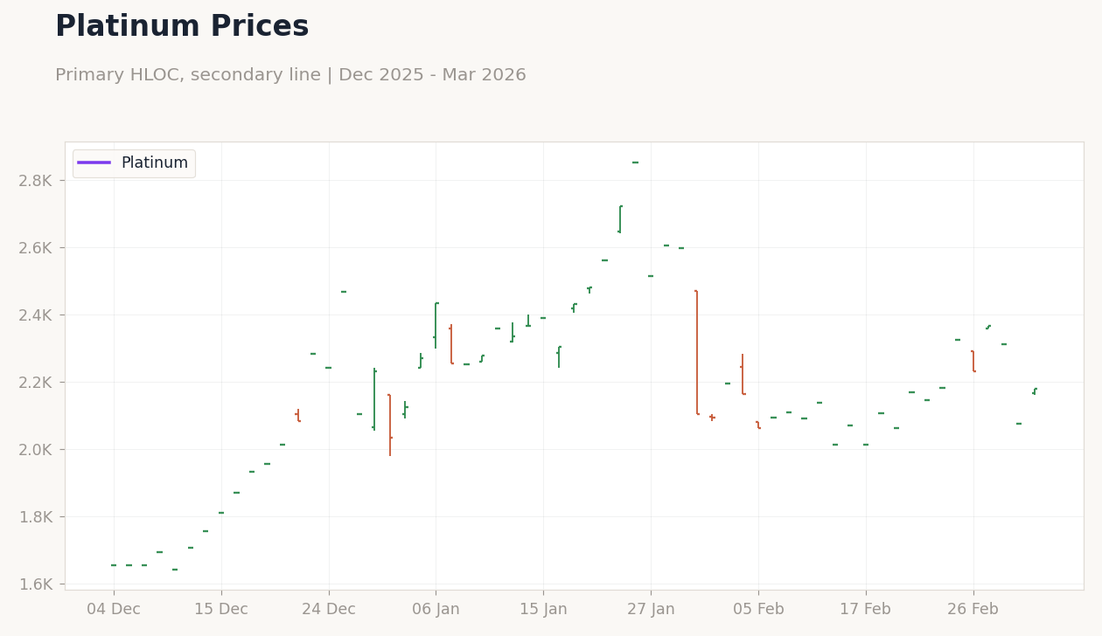Select the 26 Feb date label

click(973, 610)
